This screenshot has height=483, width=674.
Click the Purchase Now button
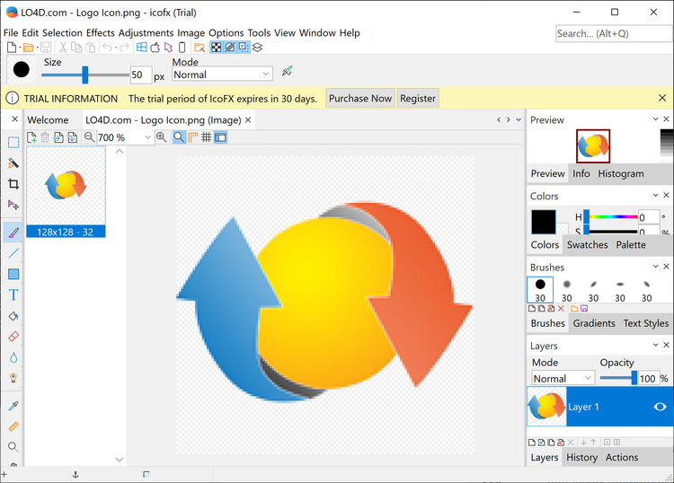pos(359,99)
